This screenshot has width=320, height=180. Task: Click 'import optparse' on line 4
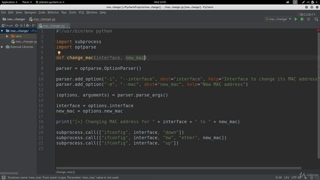coord(76,47)
